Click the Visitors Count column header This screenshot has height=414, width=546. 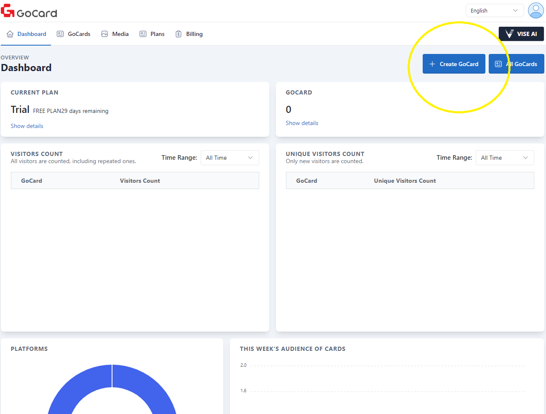click(140, 181)
